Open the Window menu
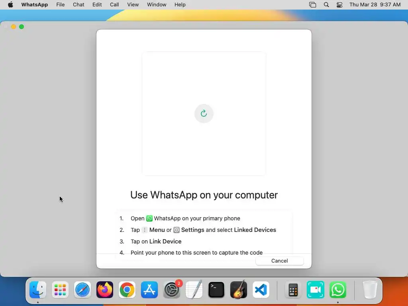 coord(157,5)
